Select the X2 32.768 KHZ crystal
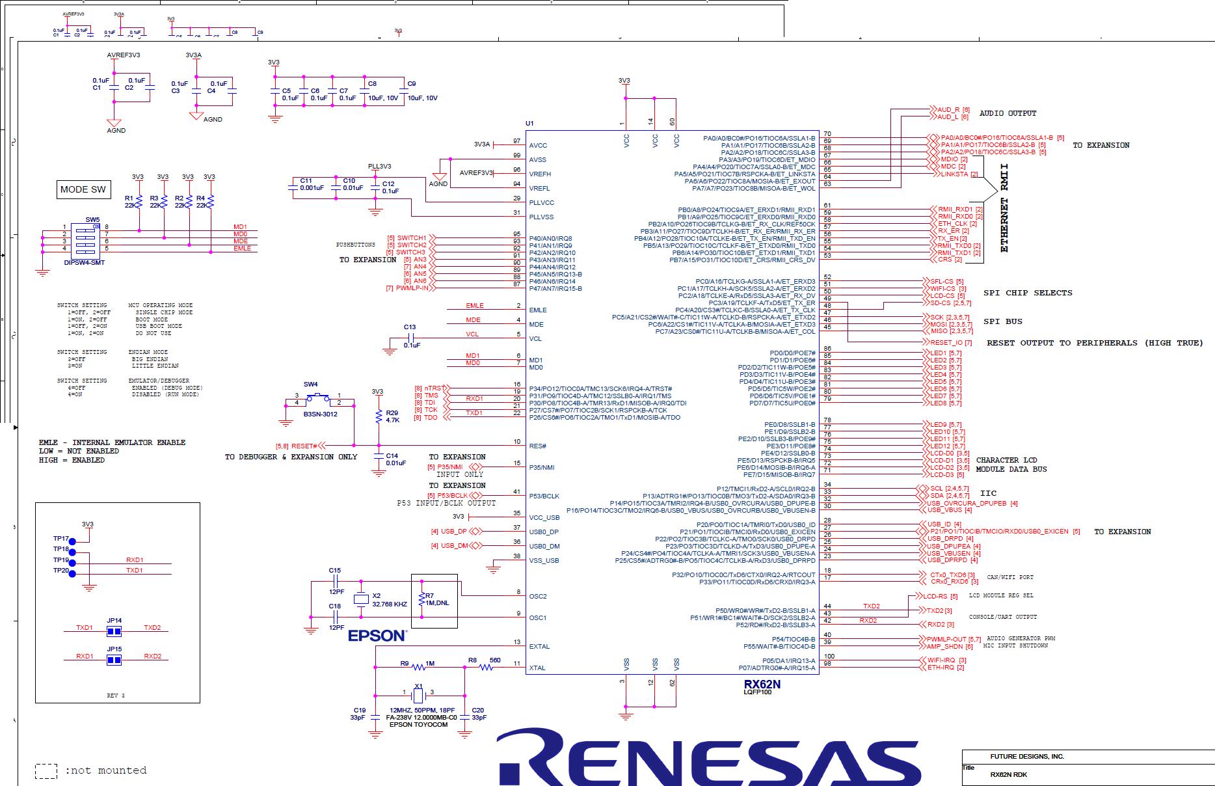 361,600
